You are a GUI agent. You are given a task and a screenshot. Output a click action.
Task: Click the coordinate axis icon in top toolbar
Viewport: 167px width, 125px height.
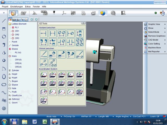coord(64,13)
